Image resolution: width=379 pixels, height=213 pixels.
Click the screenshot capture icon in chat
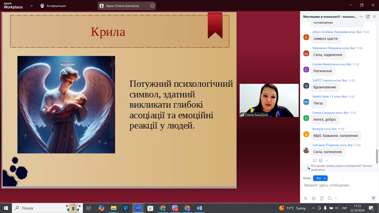(330, 198)
